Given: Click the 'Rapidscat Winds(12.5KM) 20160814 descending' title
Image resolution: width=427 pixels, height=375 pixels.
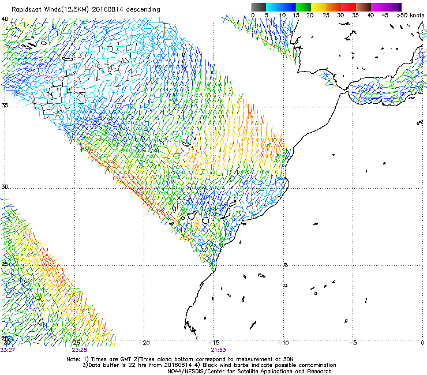Looking at the screenshot, I should pyautogui.click(x=86, y=10).
